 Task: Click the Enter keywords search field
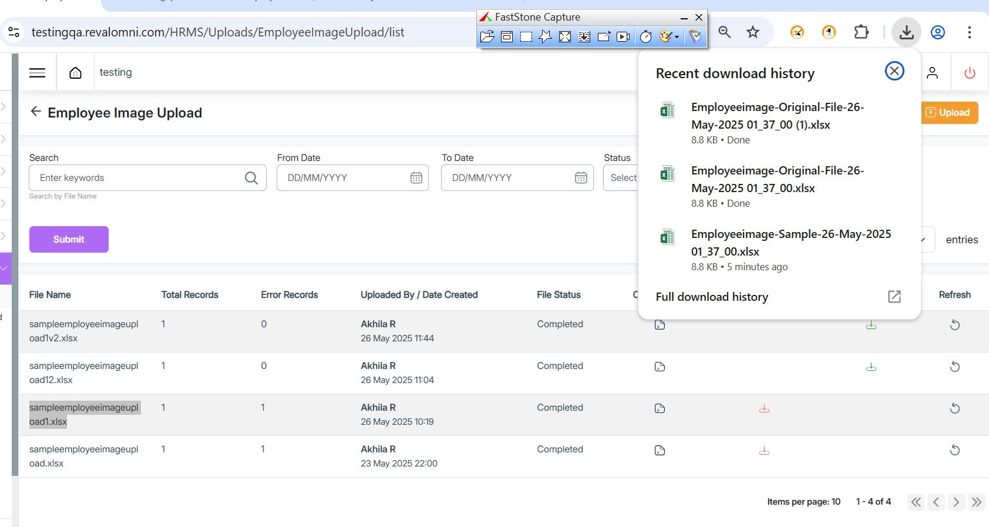[138, 178]
